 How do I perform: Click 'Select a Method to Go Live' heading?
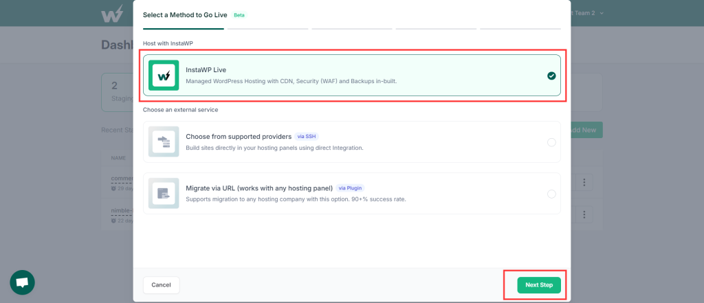pos(186,15)
